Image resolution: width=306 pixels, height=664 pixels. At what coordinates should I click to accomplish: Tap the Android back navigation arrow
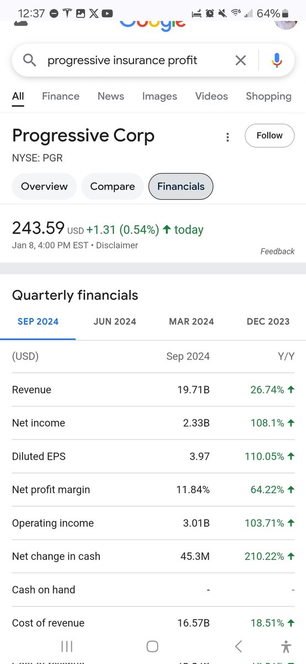238,646
